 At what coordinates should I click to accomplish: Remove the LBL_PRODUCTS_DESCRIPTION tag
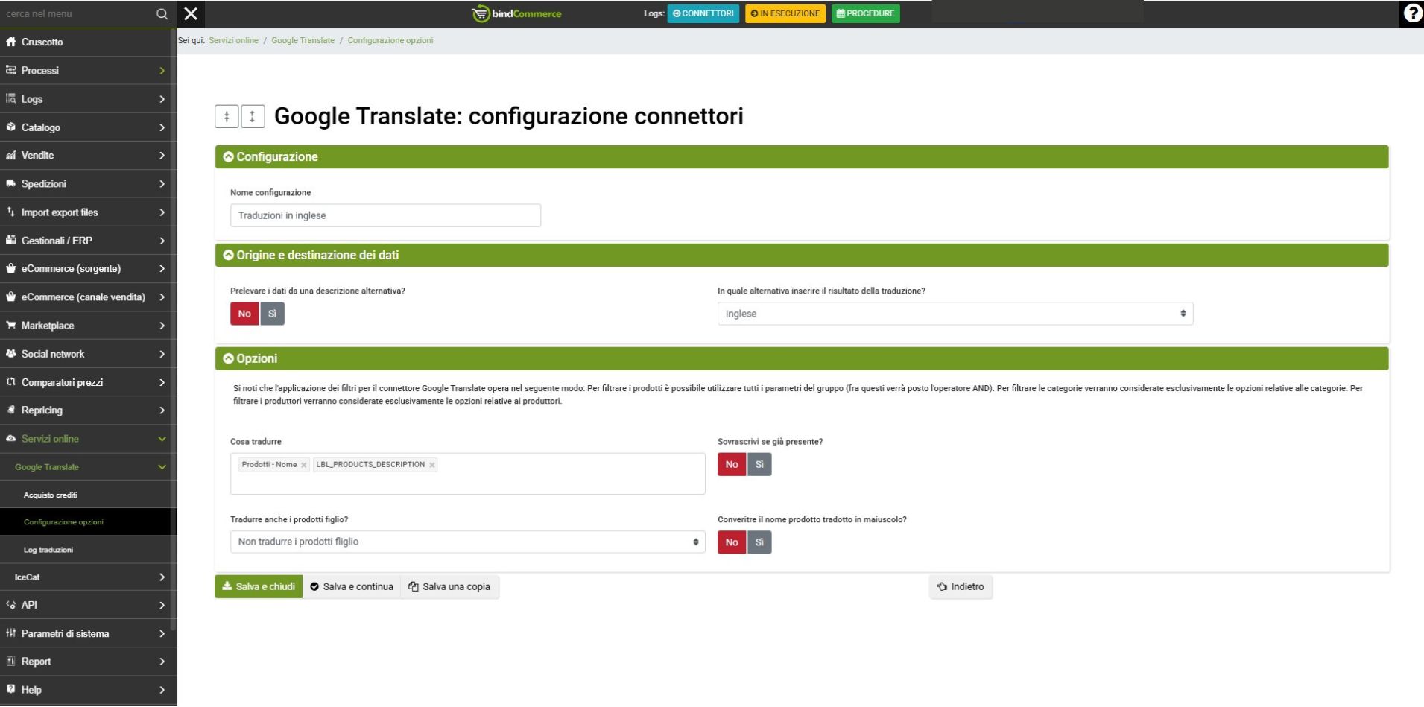pos(432,465)
